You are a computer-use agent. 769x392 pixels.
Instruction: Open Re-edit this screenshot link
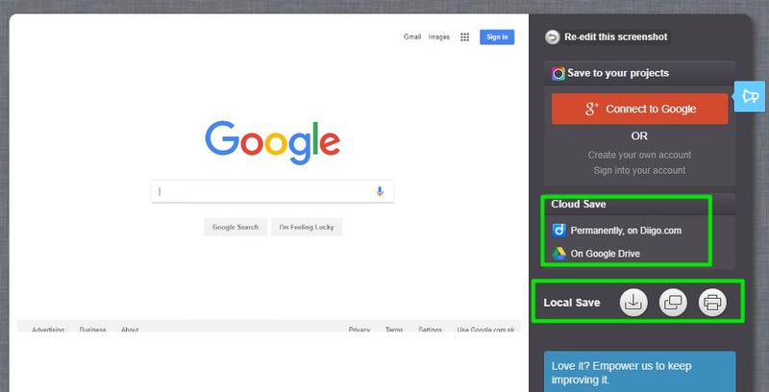(x=615, y=37)
